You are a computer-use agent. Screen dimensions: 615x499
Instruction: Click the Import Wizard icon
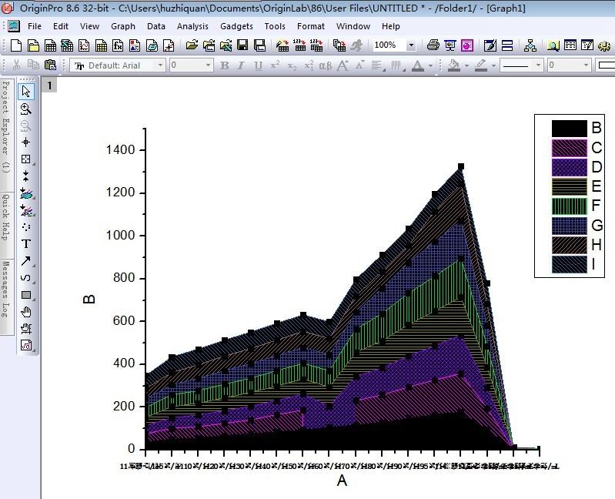tap(282, 45)
